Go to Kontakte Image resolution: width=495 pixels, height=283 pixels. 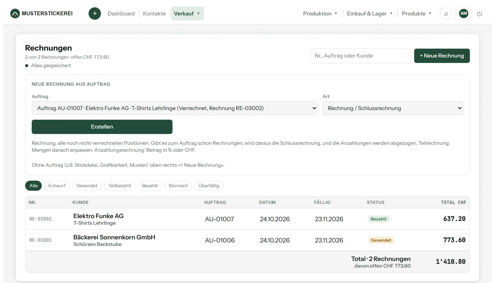(x=154, y=14)
